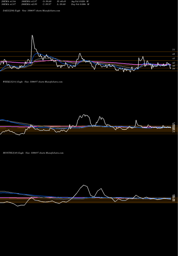178x256 pixels.
Task: Click the 50EMA value label
Action: pyautogui.click(x=8, y=4)
